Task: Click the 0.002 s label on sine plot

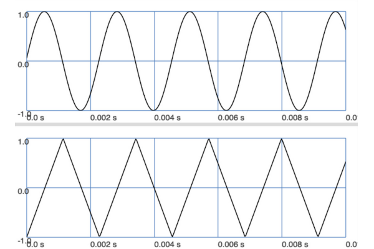Action: (x=104, y=117)
